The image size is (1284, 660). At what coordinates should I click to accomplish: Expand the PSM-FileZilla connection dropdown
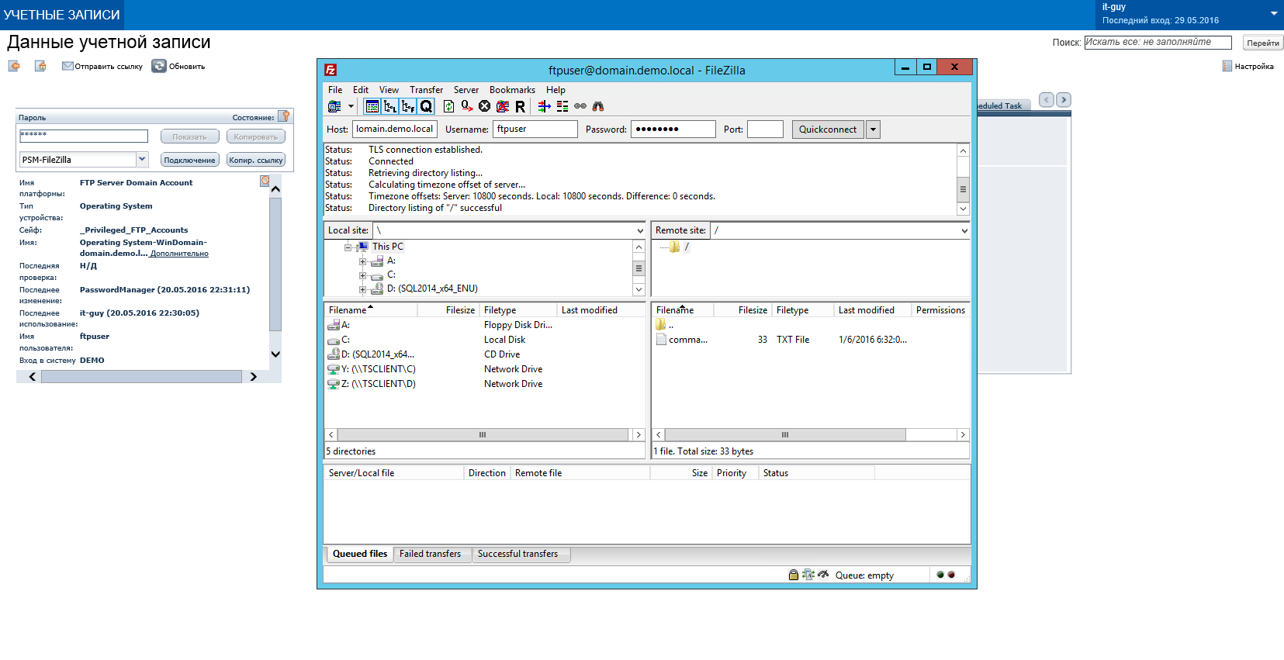pyautogui.click(x=142, y=159)
